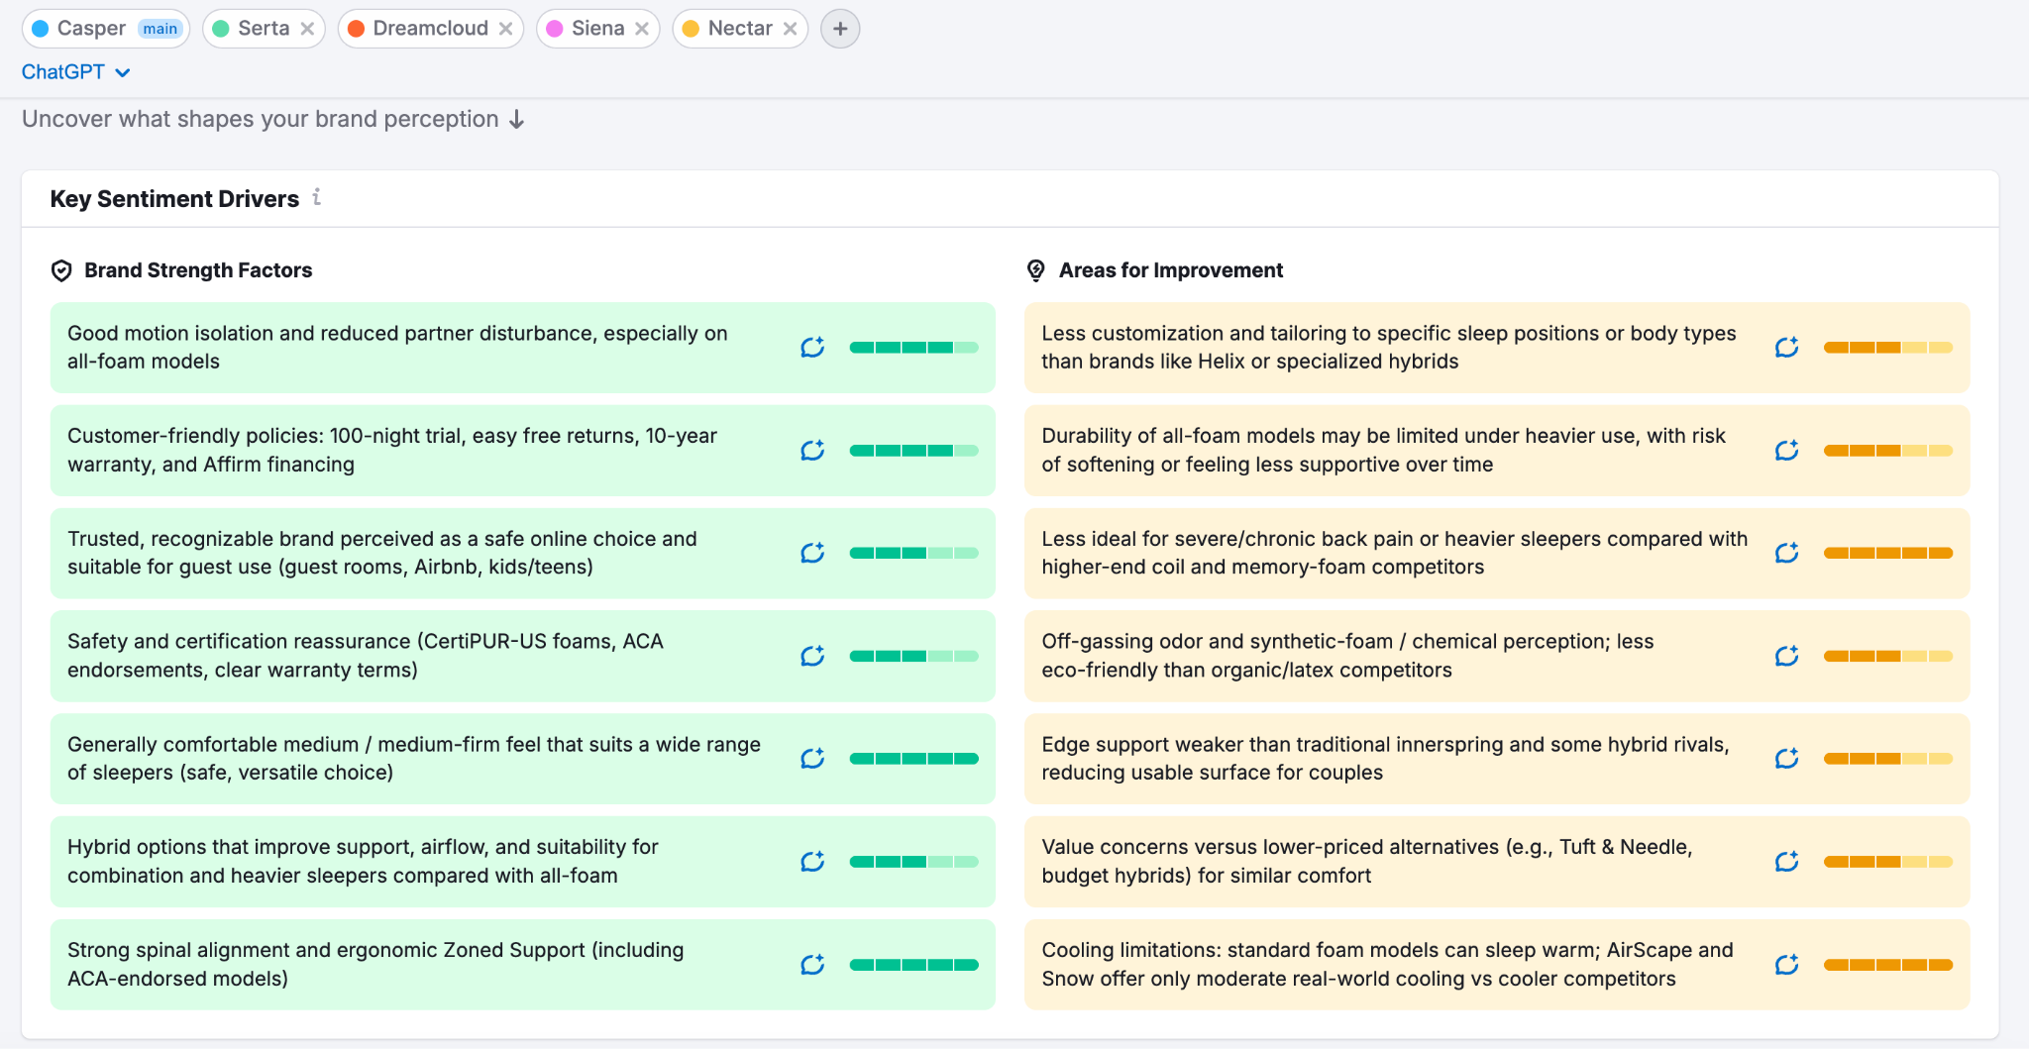Click orange bar for Value concerns row

1888,862
